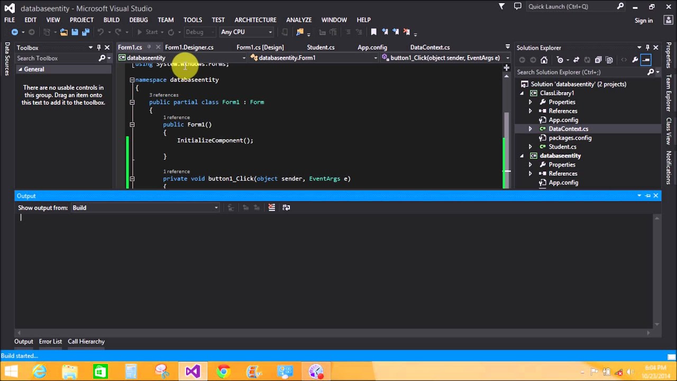Open the TOOLS menu
677x381 pixels.
pyautogui.click(x=193, y=20)
